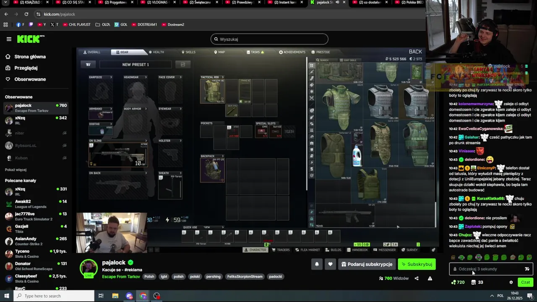Click the lgbt stream tag
The width and height of the screenshot is (537, 302).
click(164, 277)
